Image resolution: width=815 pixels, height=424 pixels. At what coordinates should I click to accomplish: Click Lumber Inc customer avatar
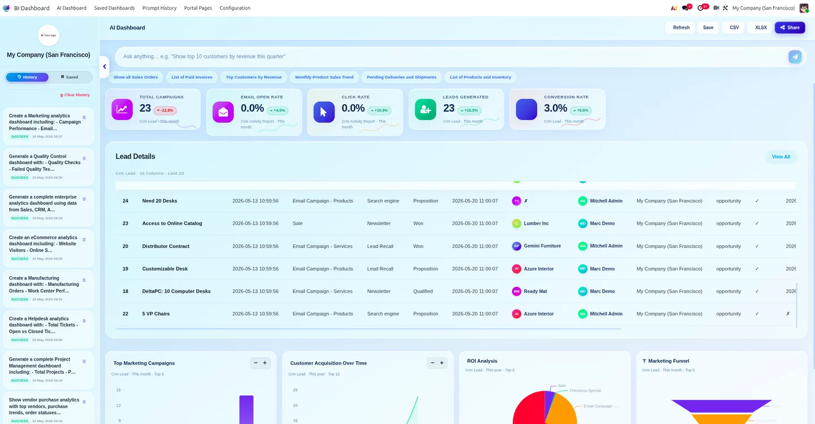(516, 224)
